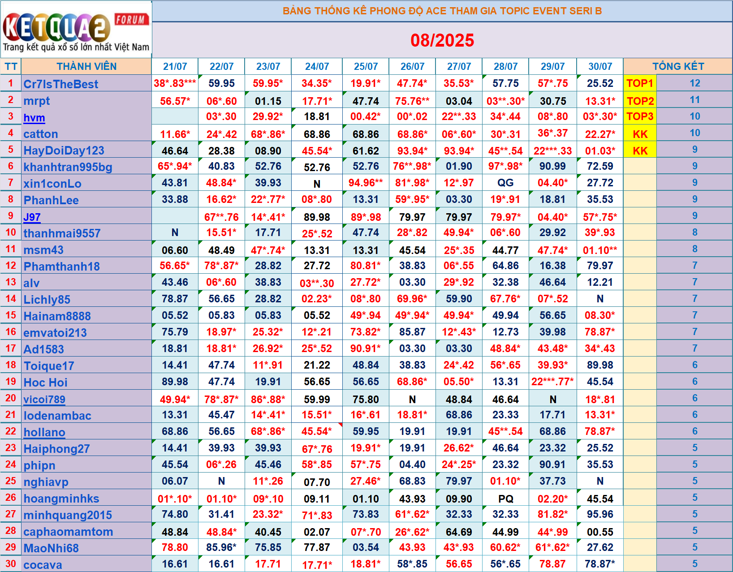Click the 30/07 date column header
733x572 pixels.
tap(599, 67)
